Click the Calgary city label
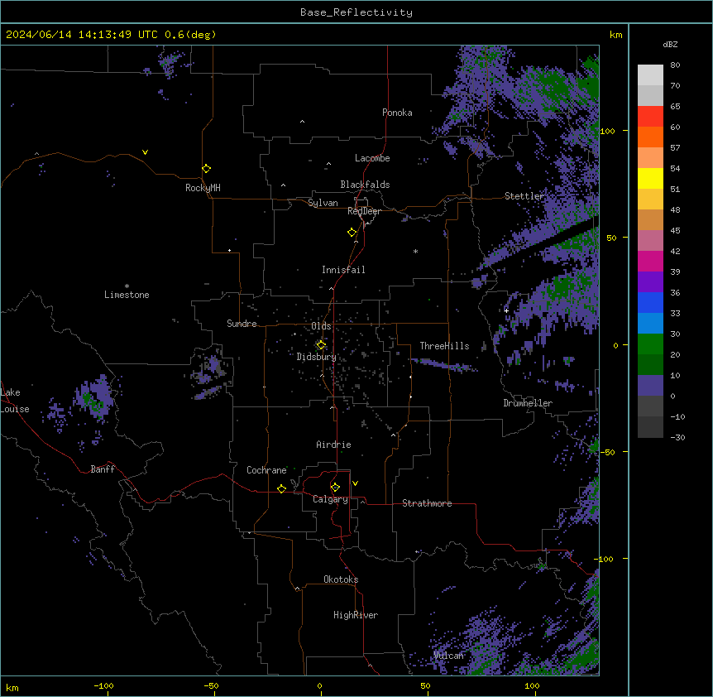Screen dimensions: 713x697 tap(330, 499)
